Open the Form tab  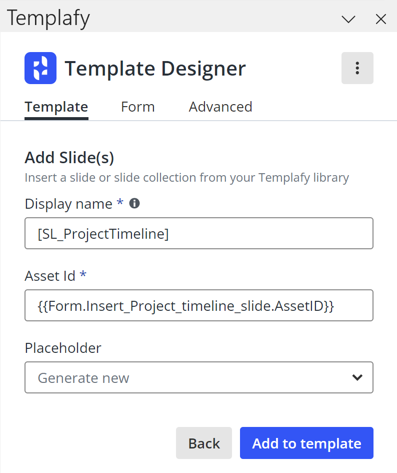[x=138, y=107]
